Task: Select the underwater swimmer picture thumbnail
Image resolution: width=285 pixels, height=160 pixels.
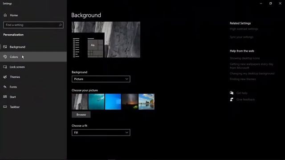Action: 96,102
